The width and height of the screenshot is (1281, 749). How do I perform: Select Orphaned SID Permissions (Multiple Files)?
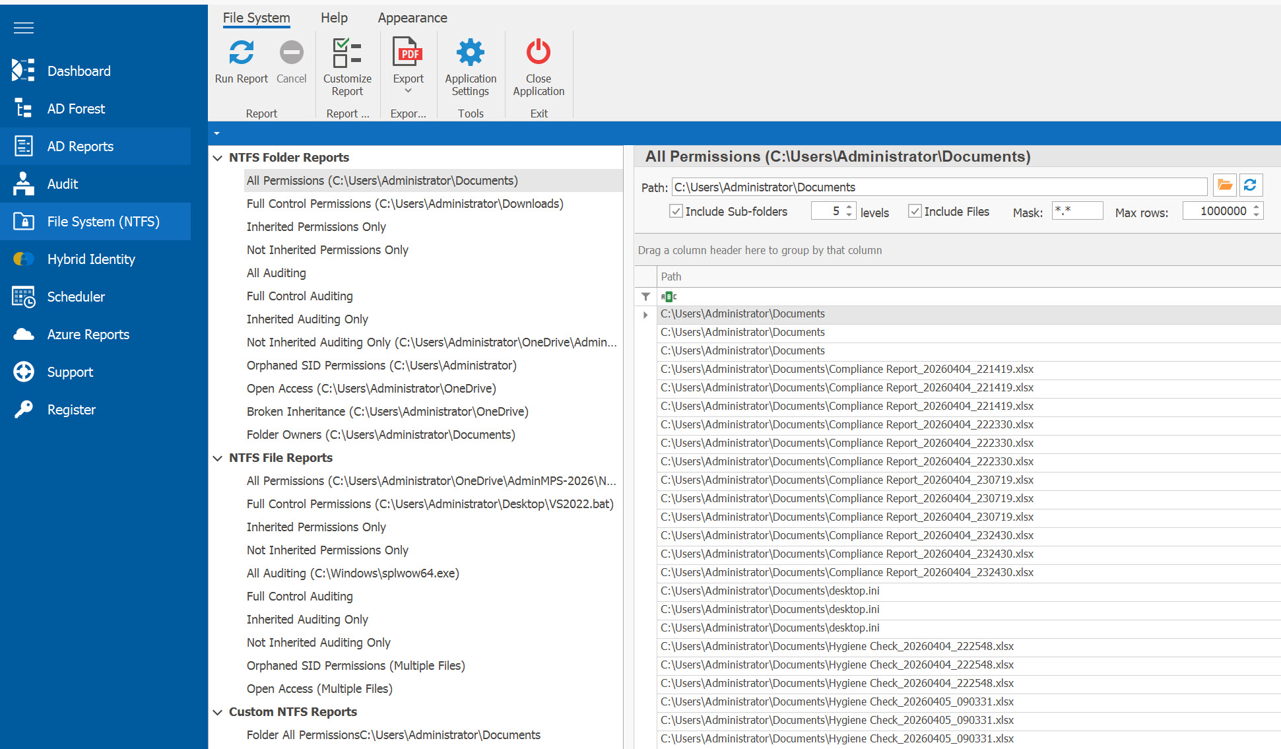[x=356, y=666]
